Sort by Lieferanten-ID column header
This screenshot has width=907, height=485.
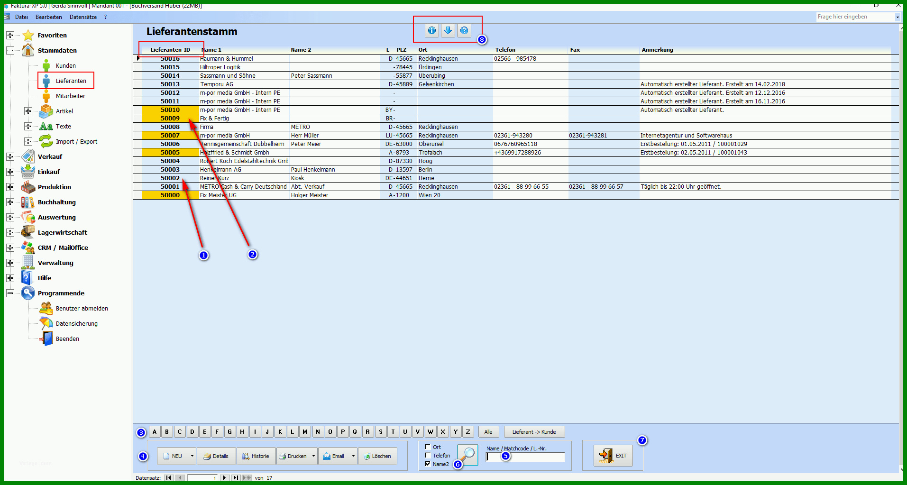170,50
